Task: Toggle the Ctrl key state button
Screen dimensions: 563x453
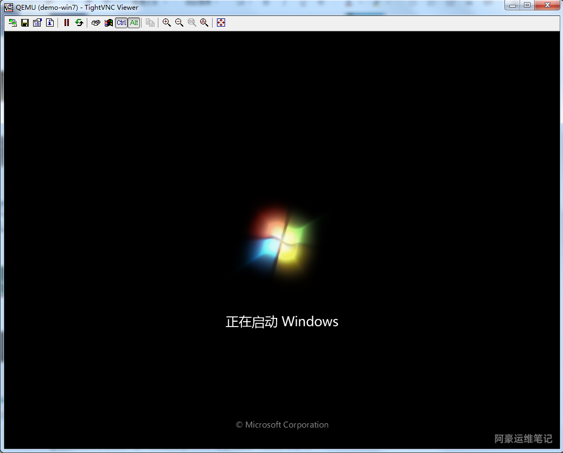Action: pos(121,23)
